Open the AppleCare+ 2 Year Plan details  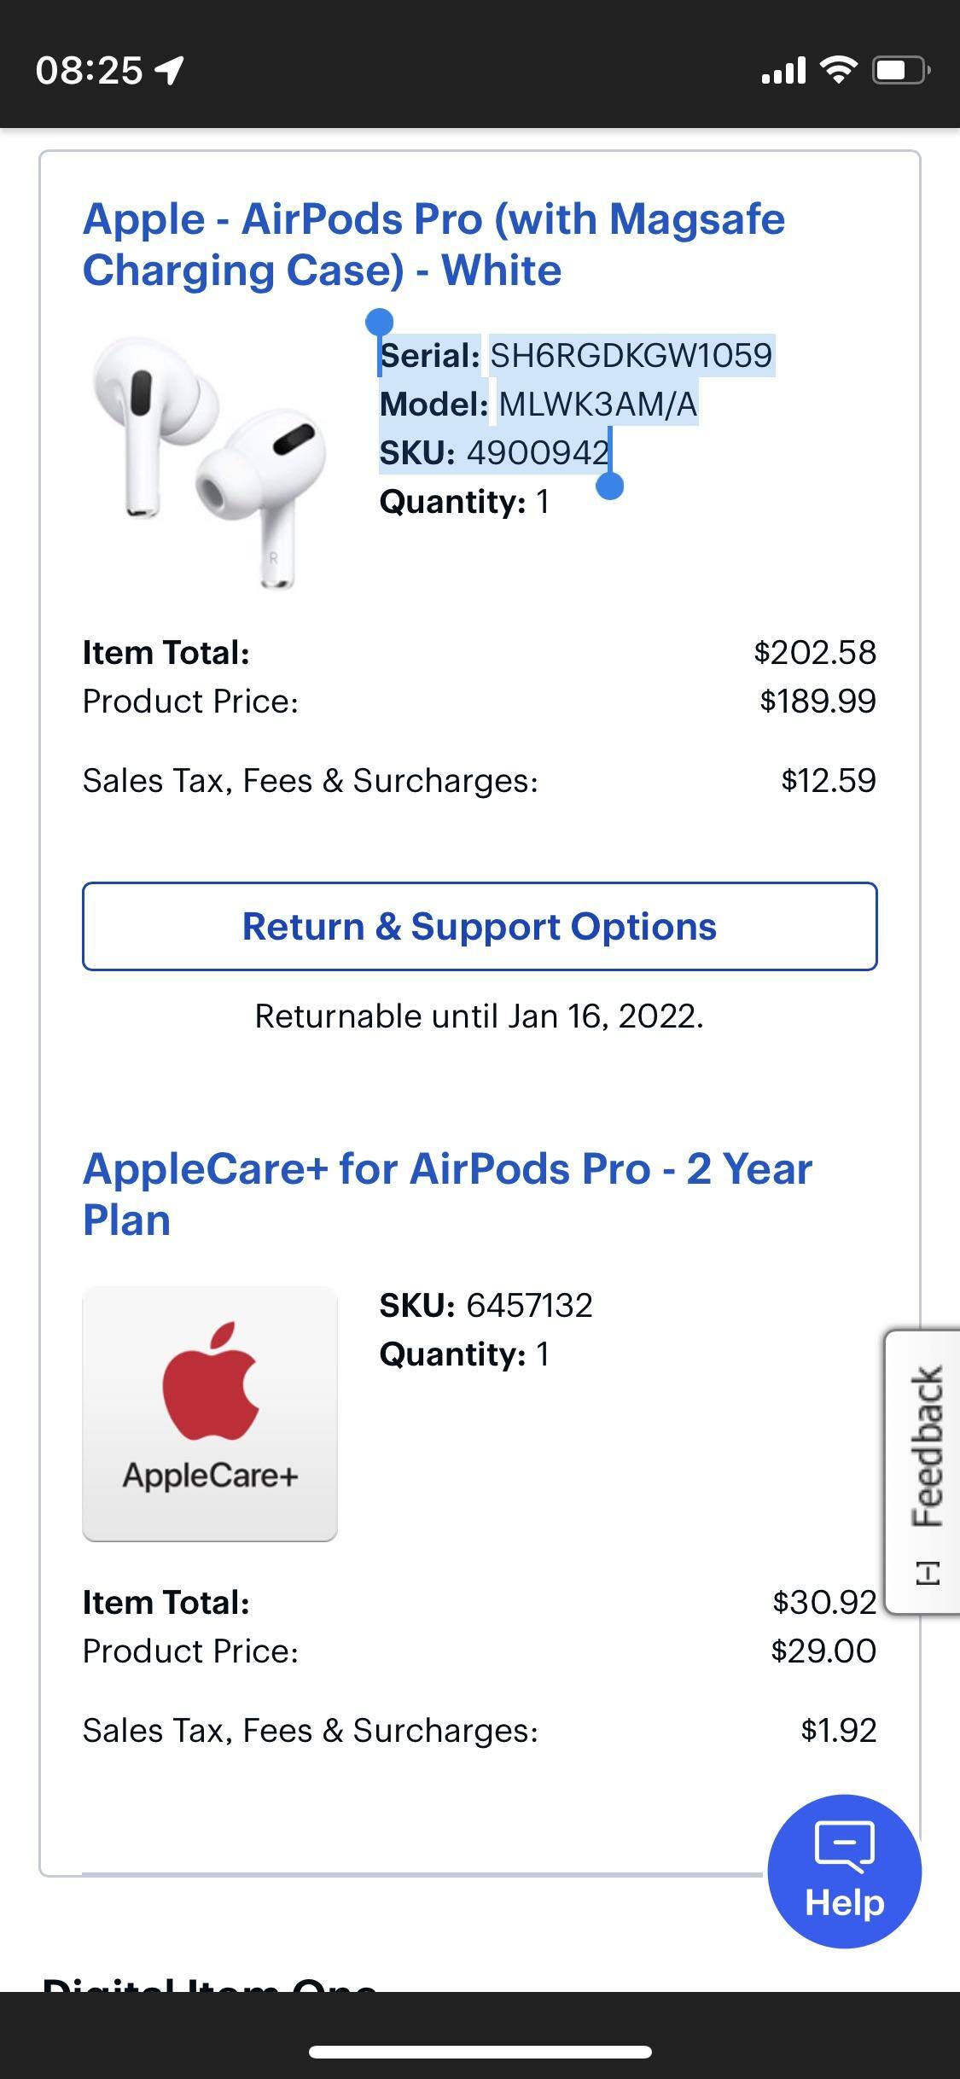[x=447, y=1193]
